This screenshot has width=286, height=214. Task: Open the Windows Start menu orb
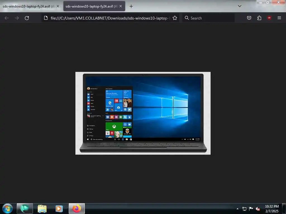click(8, 208)
